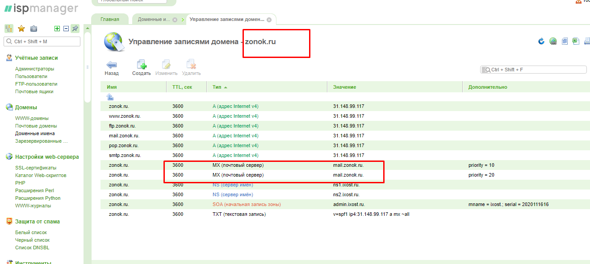Toggle the tree menu view icon
This screenshot has width=590, height=264.
pyautogui.click(x=9, y=29)
